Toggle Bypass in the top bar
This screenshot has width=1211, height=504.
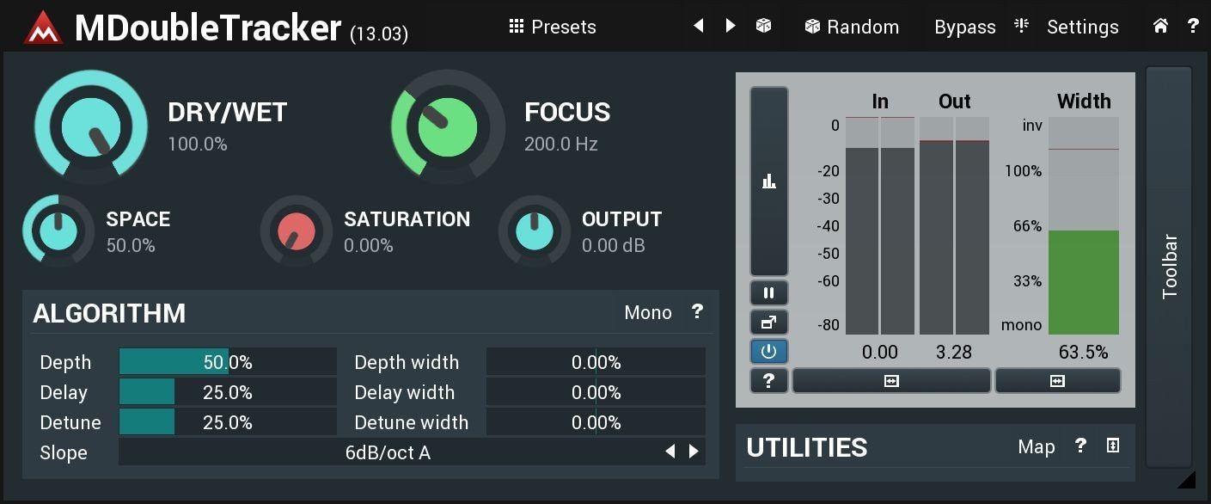[964, 27]
